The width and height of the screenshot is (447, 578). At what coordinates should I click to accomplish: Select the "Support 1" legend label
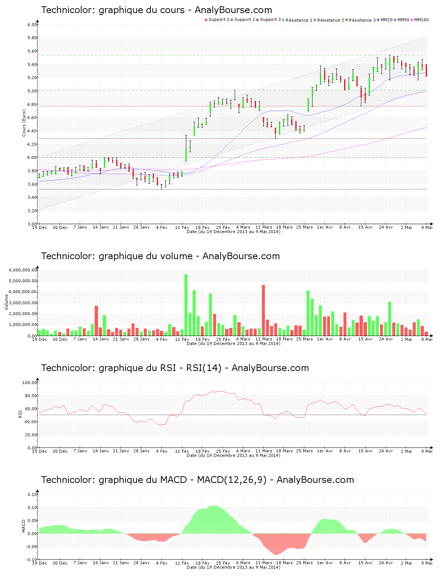click(219, 20)
